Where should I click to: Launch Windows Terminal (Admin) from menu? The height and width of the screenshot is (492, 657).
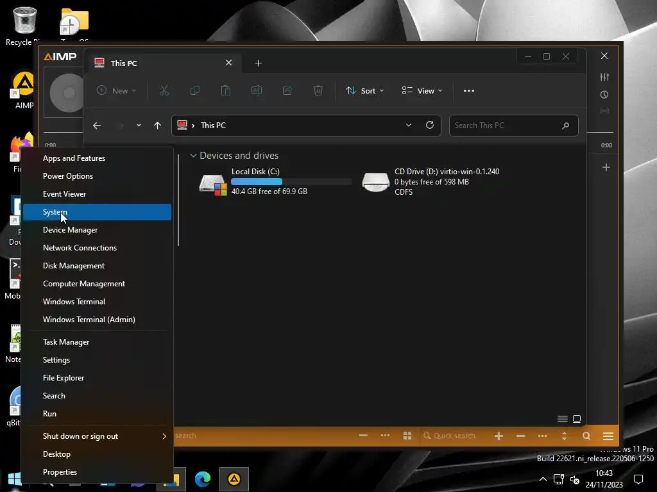tap(98, 320)
